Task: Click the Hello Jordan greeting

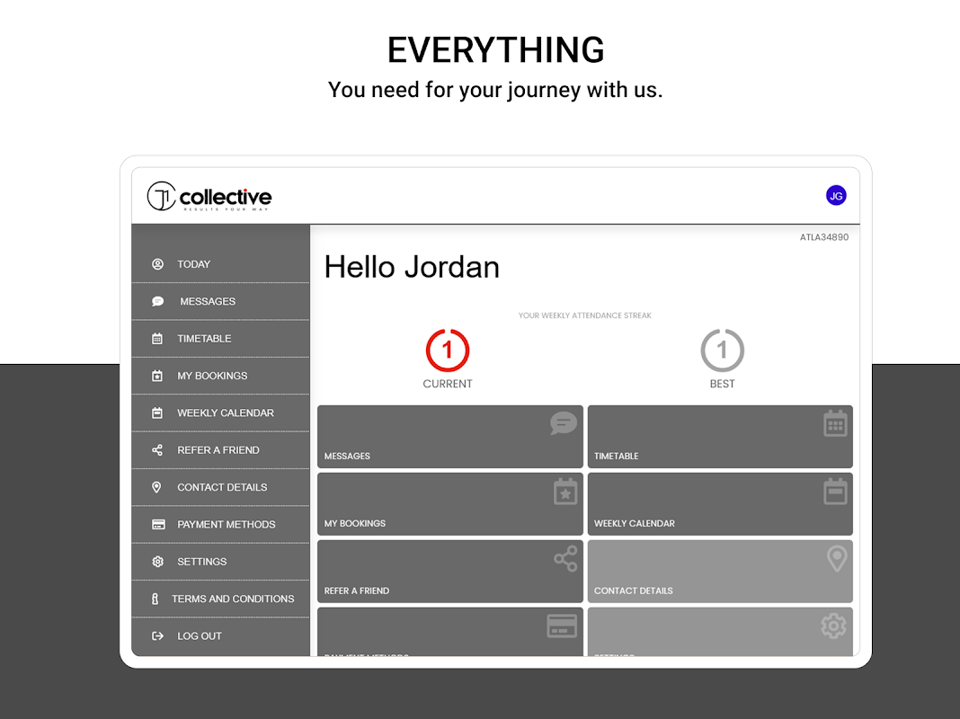Action: click(x=412, y=268)
